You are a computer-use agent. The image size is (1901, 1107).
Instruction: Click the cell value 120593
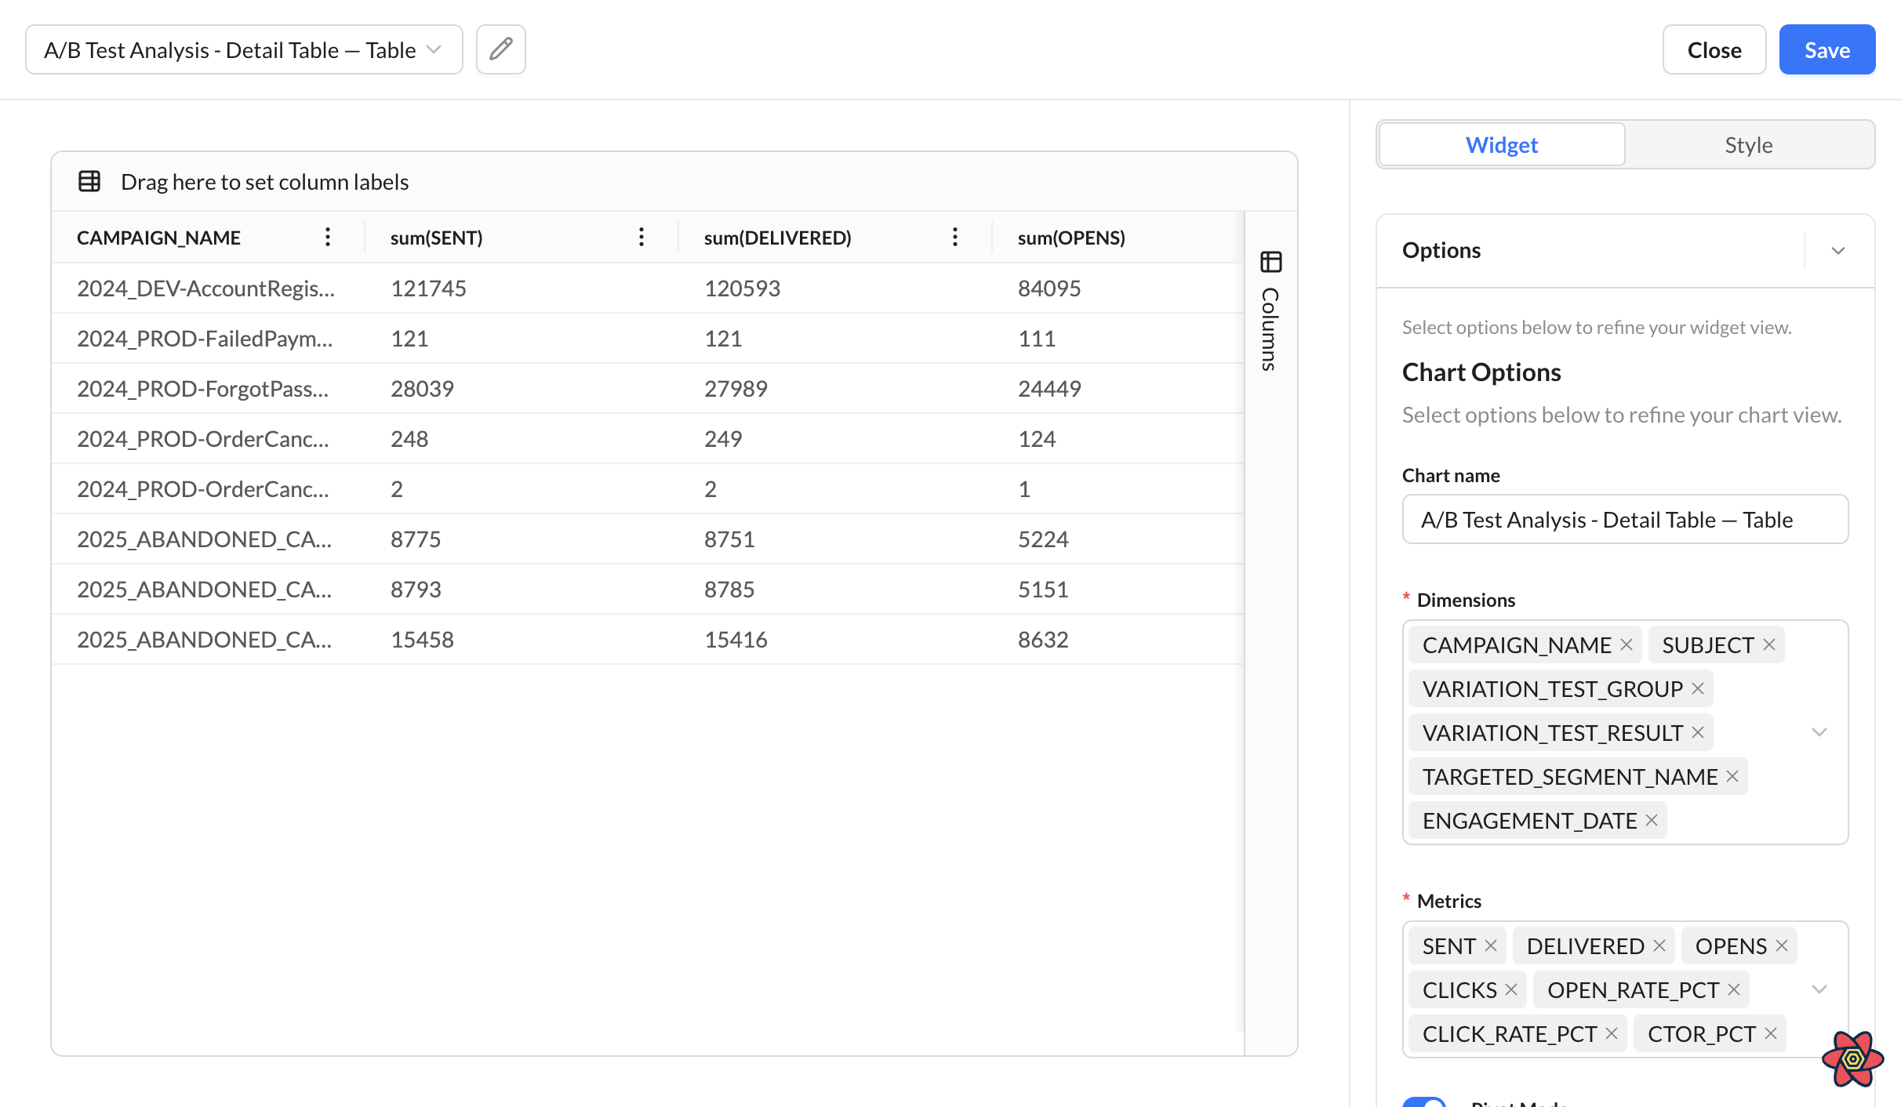click(742, 288)
